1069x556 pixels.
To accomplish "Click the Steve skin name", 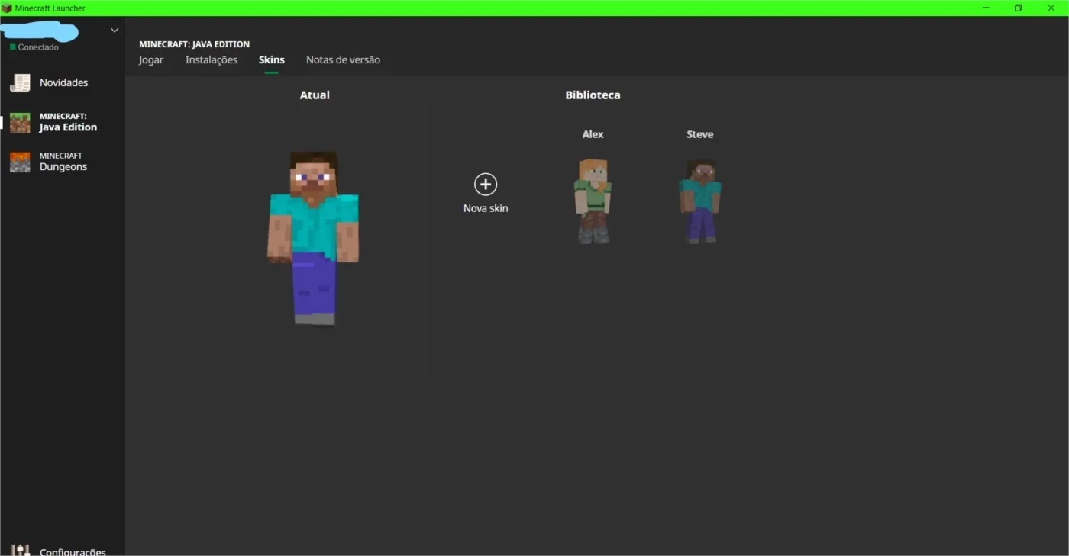I will (x=700, y=134).
